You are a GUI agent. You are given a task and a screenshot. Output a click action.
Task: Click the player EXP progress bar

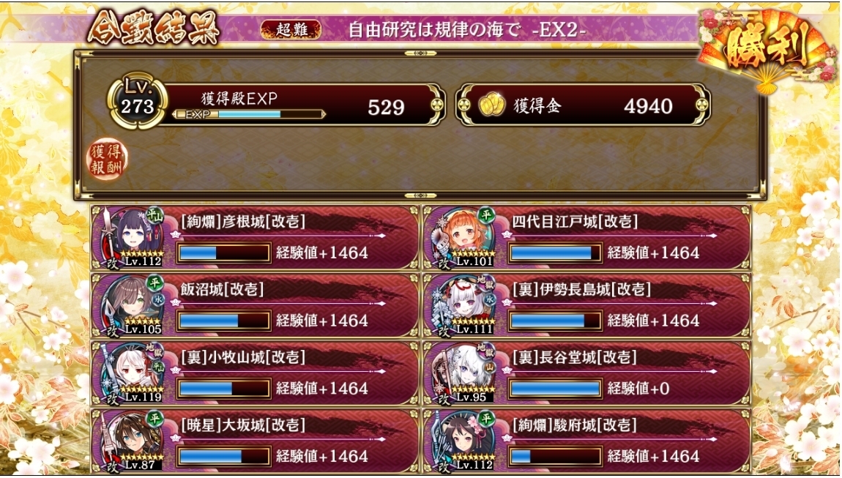pos(249,114)
